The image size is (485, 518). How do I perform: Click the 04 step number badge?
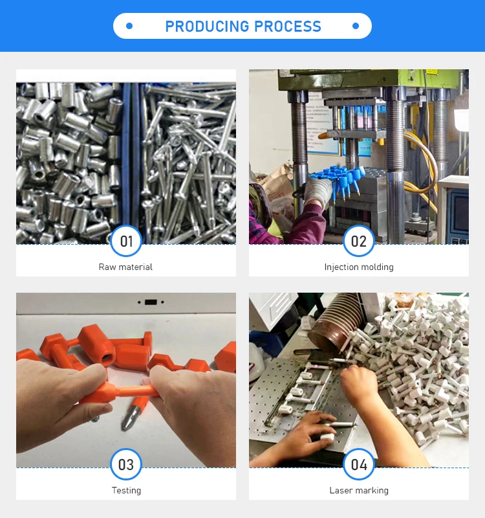pyautogui.click(x=359, y=464)
